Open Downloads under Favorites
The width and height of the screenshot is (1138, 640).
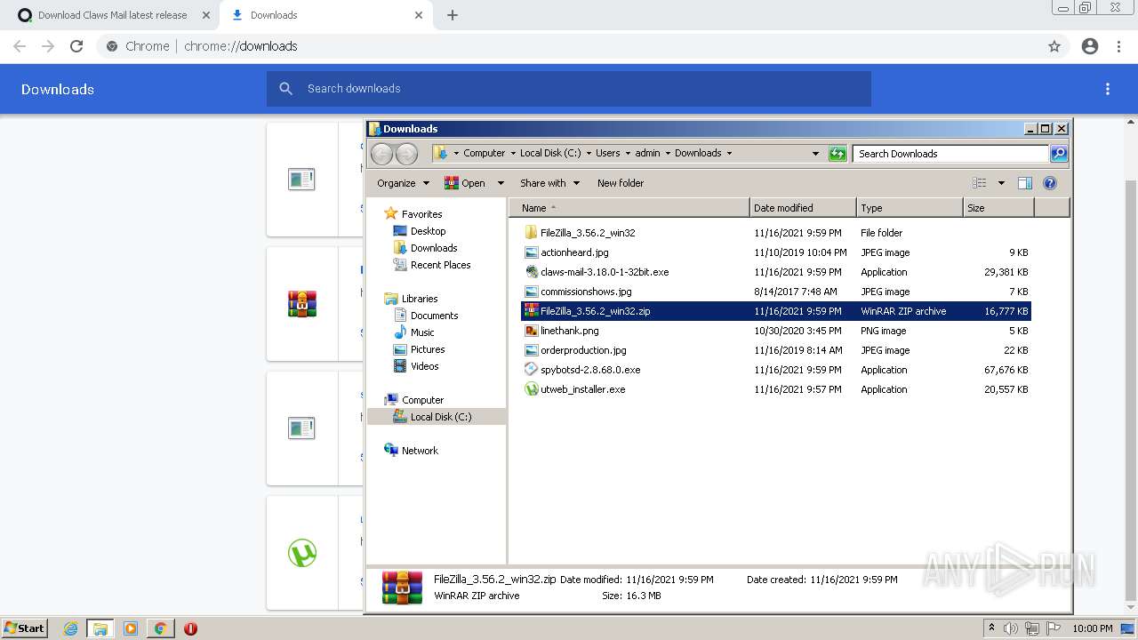click(x=434, y=248)
